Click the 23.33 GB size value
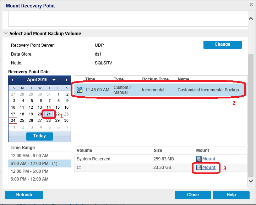 tap(162, 167)
